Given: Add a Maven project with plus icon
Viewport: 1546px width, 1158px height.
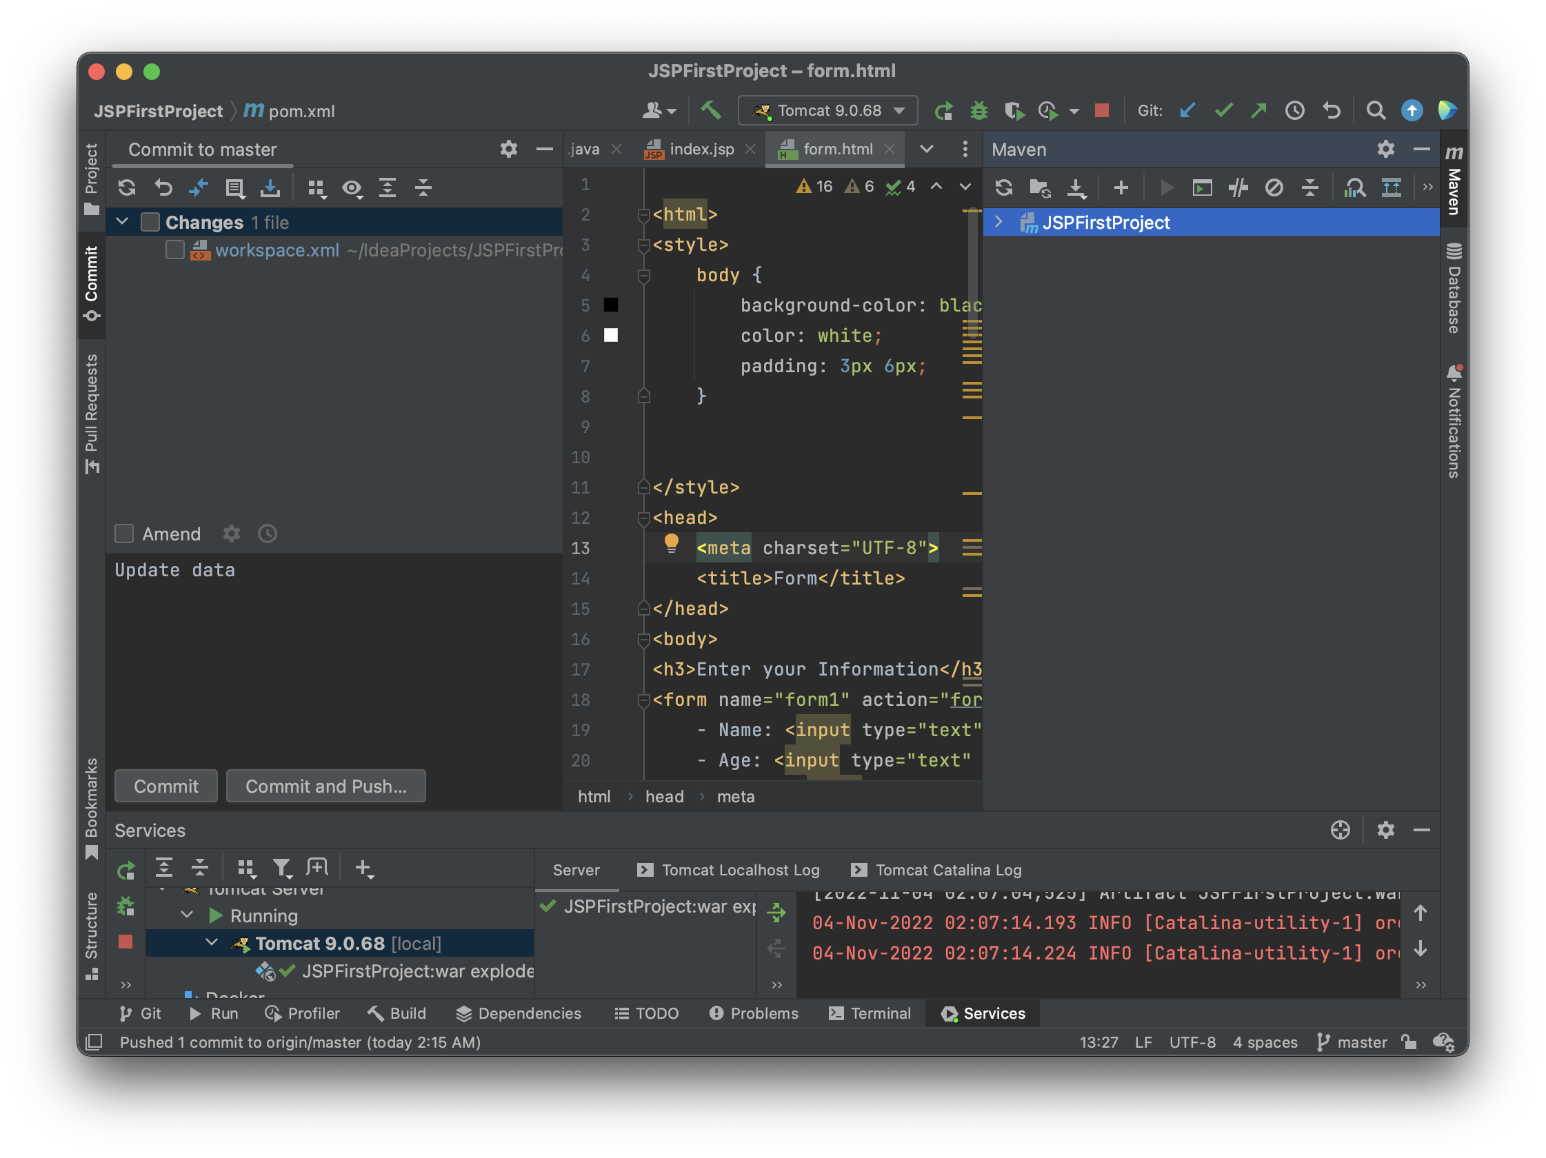Looking at the screenshot, I should 1121,187.
